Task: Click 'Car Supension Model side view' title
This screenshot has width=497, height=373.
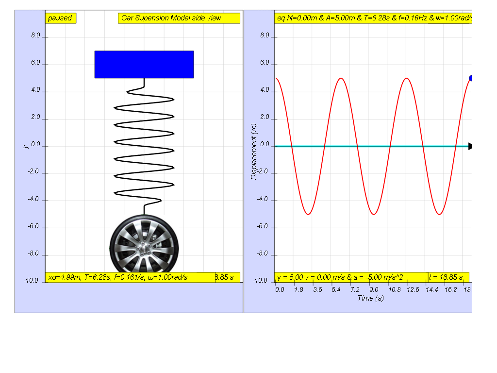Action: tap(179, 18)
